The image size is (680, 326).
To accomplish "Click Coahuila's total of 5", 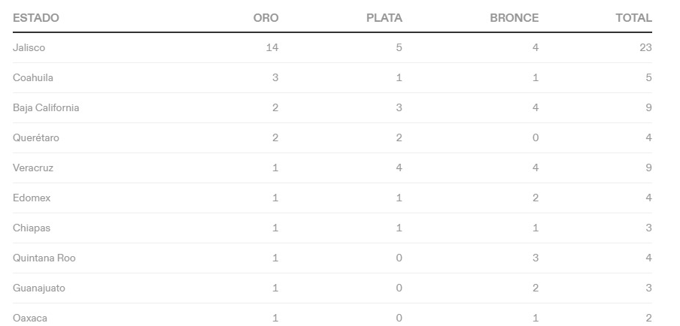I will click(648, 77).
